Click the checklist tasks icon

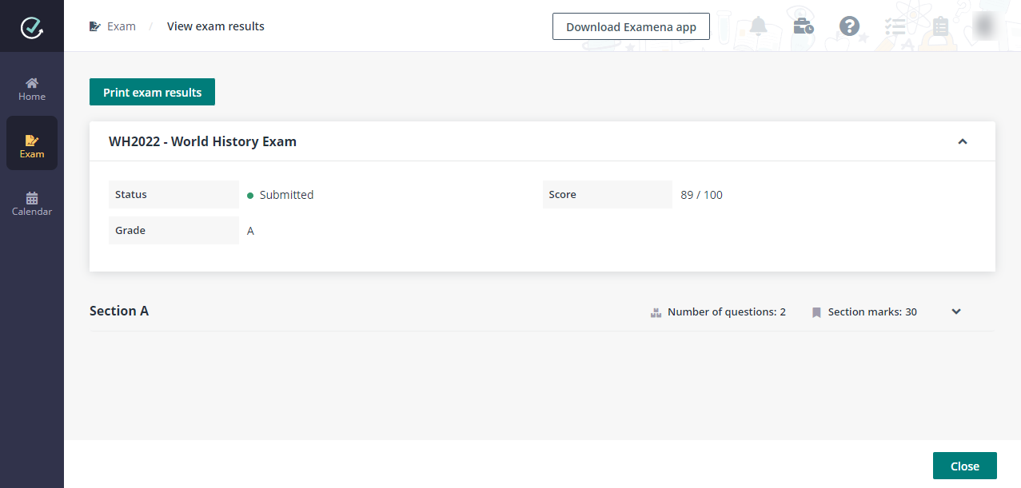pos(895,26)
